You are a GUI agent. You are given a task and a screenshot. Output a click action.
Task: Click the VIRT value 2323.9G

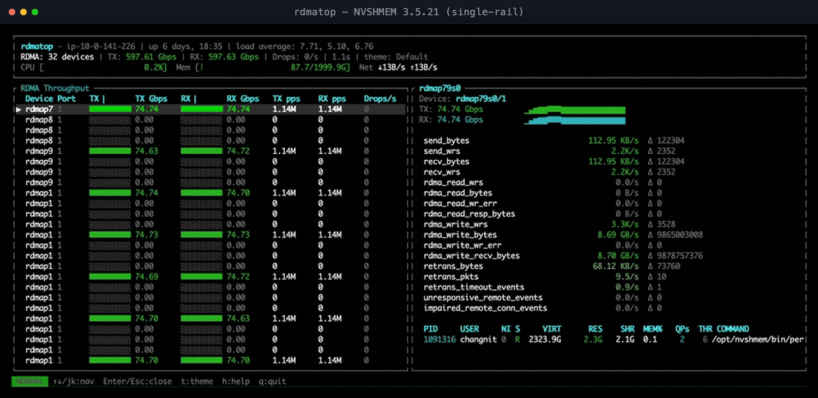545,340
